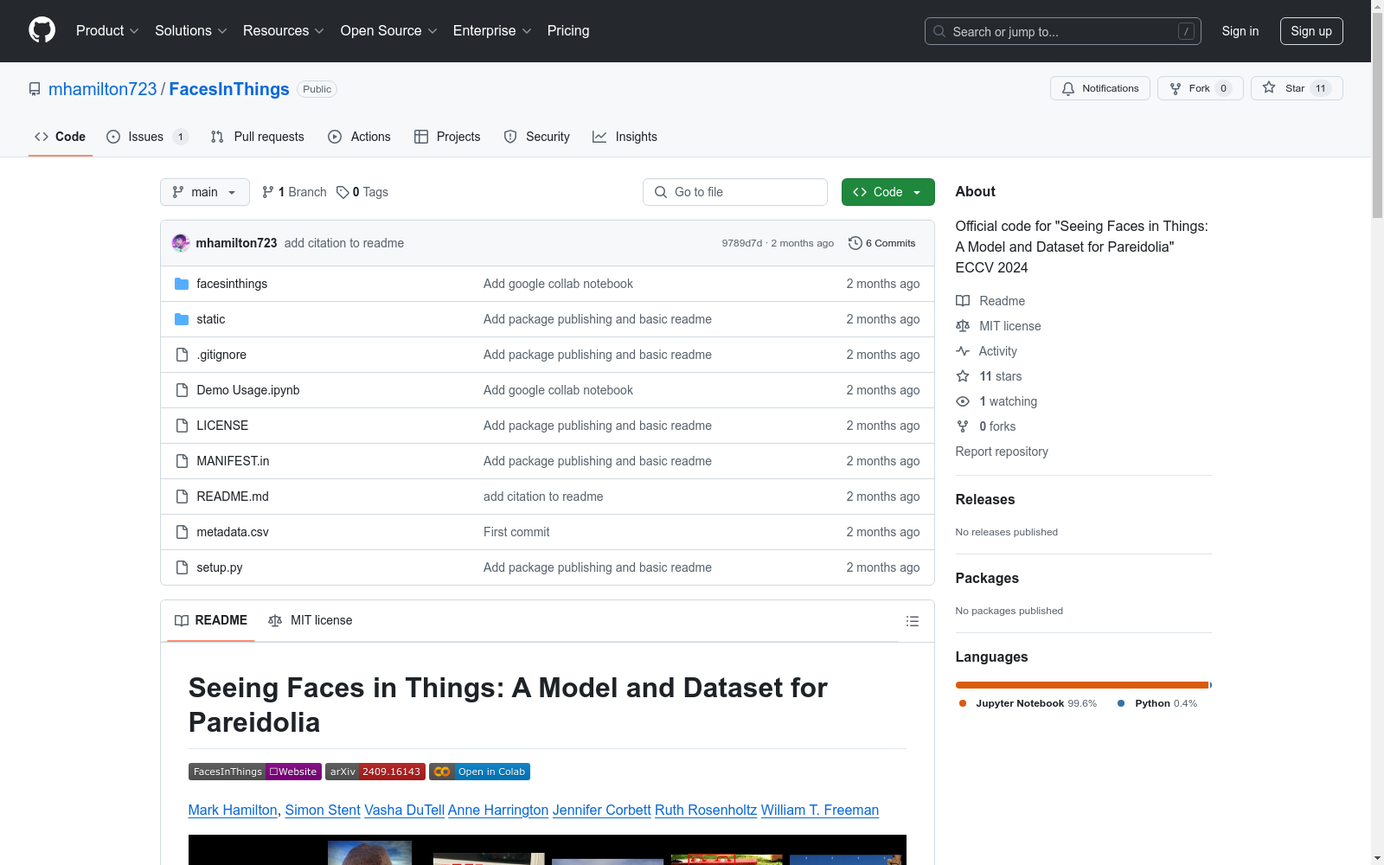Click mhamilton723's avatar in commit row
Image resolution: width=1384 pixels, height=865 pixels.
tap(181, 243)
